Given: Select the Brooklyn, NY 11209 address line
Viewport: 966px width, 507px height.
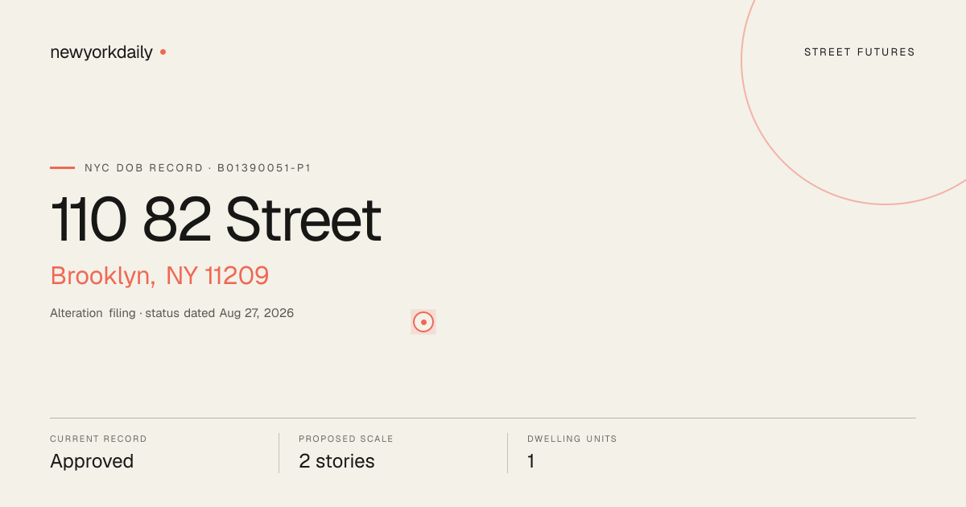Looking at the screenshot, I should 159,276.
